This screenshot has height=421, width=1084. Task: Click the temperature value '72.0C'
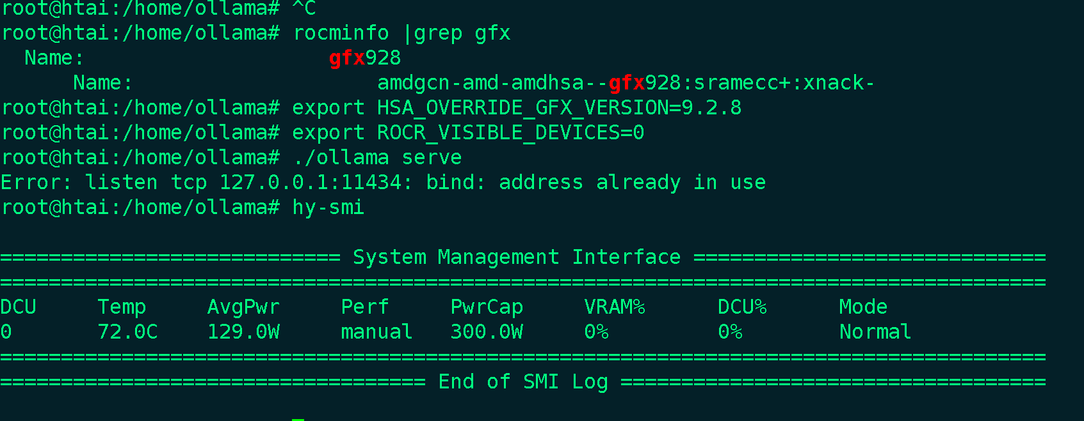[127, 332]
